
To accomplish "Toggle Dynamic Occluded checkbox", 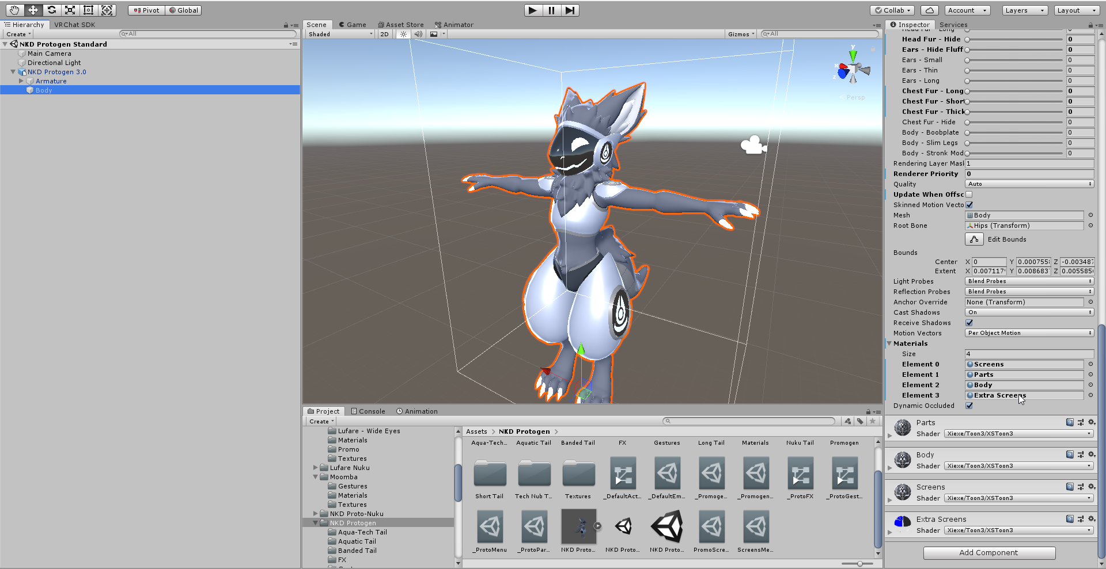I will 969,406.
